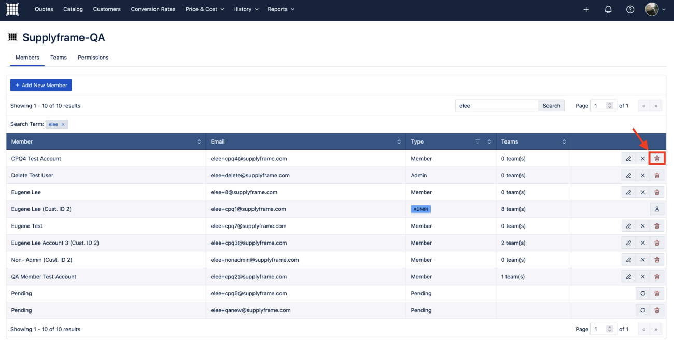The height and width of the screenshot is (341, 674).
Task: Edit Eugene Lee Account 3 member
Action: tap(629, 243)
